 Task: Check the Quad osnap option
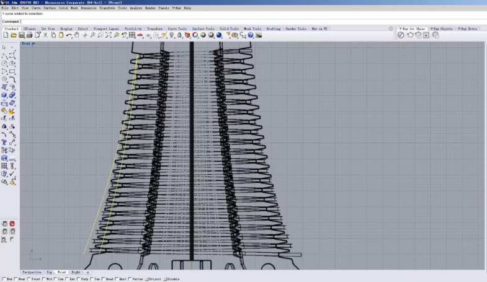pos(102,279)
